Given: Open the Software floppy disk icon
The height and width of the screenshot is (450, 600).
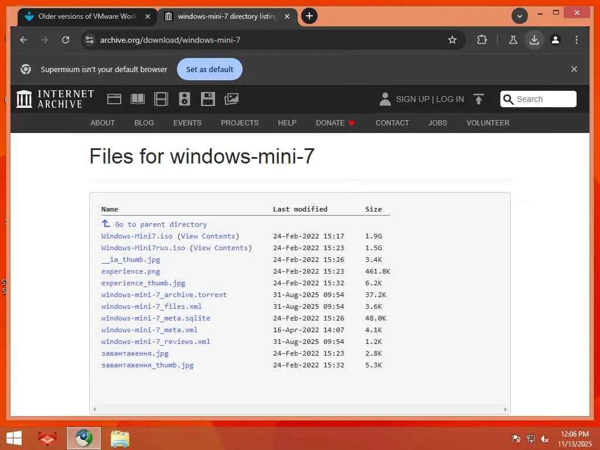Looking at the screenshot, I should (208, 99).
